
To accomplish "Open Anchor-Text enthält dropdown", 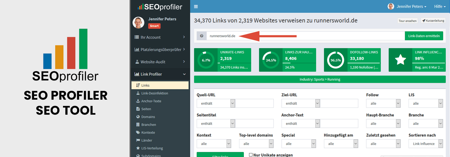I will (301, 123).
